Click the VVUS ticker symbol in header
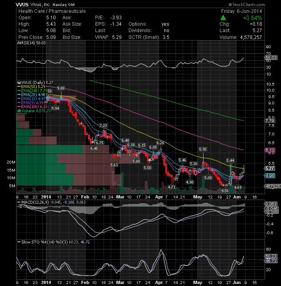 tap(22, 4)
